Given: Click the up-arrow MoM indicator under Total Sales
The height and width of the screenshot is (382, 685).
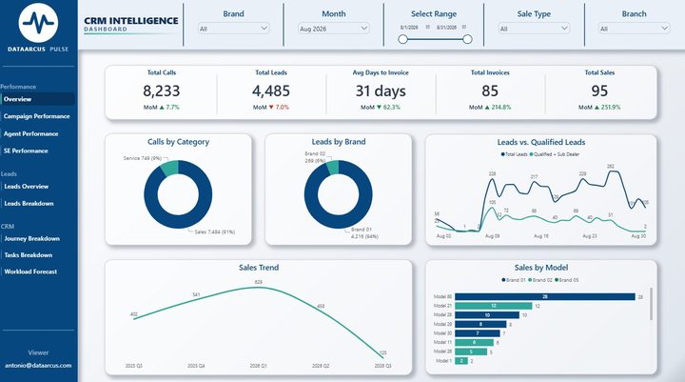Looking at the screenshot, I should (x=597, y=107).
